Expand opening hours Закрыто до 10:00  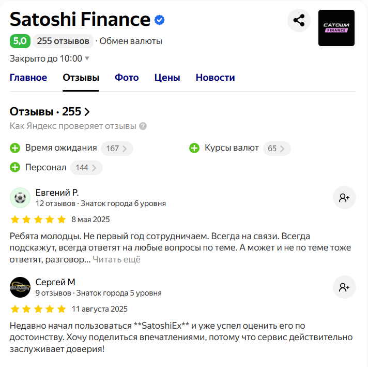50,58
